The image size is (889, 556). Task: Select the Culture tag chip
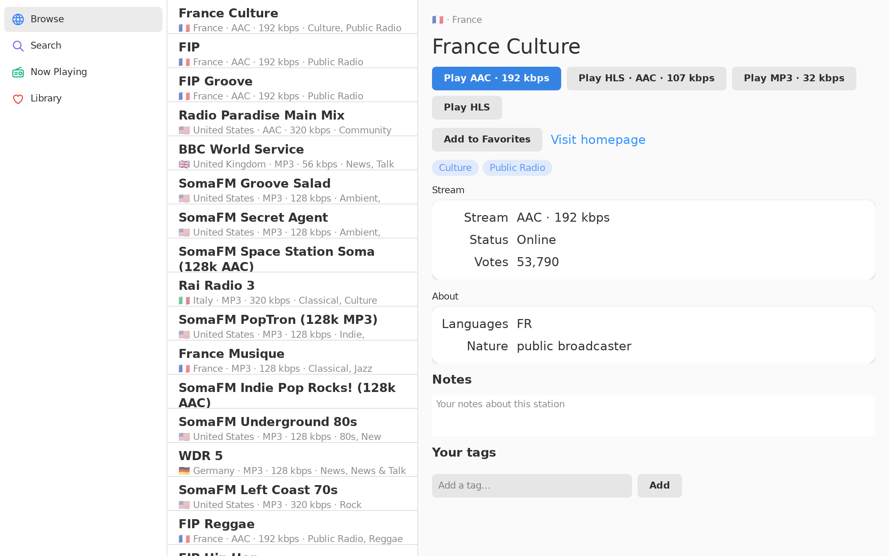click(455, 168)
